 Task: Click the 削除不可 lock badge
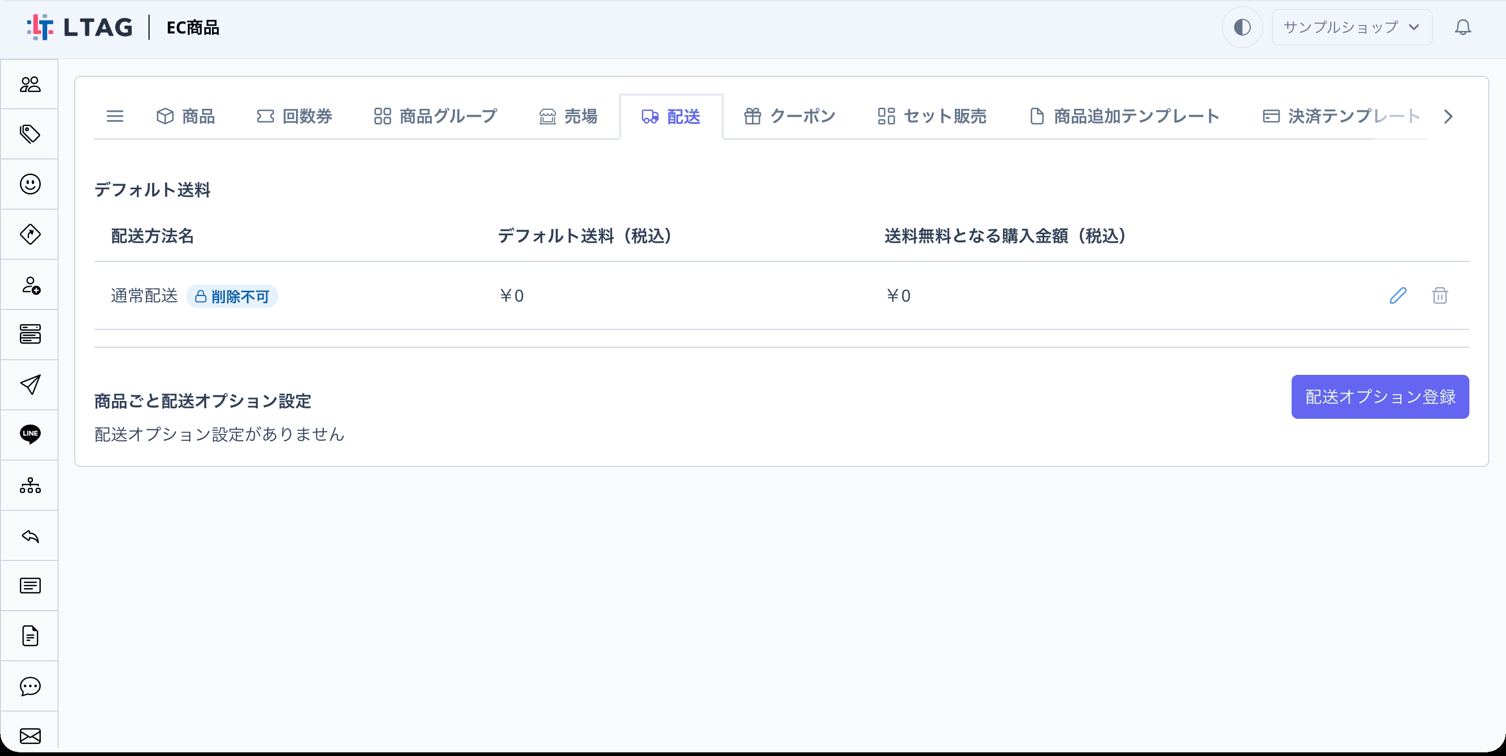click(232, 296)
